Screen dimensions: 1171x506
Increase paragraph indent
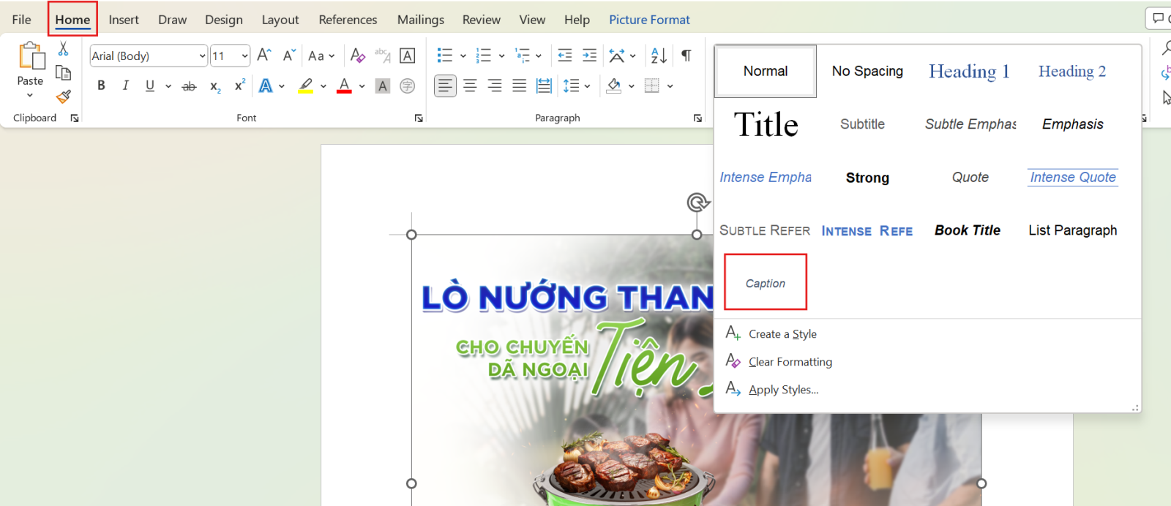589,56
